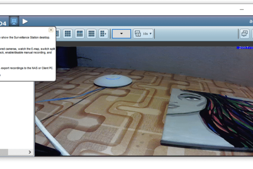Screen dimensions: 253x169
Task: Select the nine-channel grid layout
Action: tap(67, 34)
